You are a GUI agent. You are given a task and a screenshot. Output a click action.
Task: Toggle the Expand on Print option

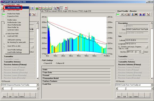pyautogui.click(x=13, y=16)
